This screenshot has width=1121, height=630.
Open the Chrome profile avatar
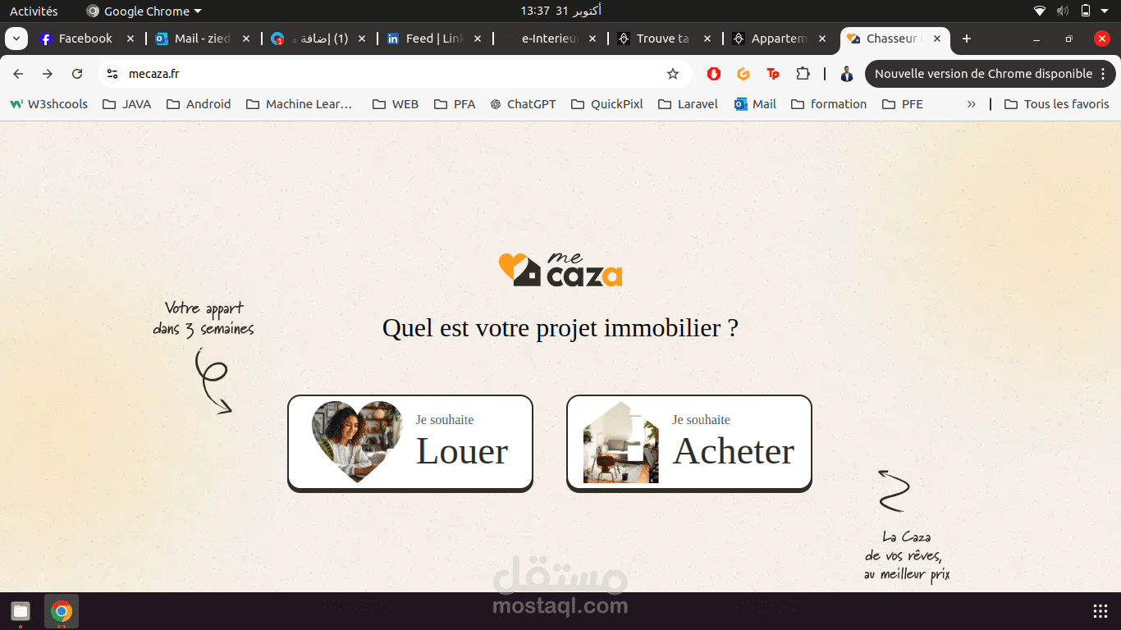847,74
